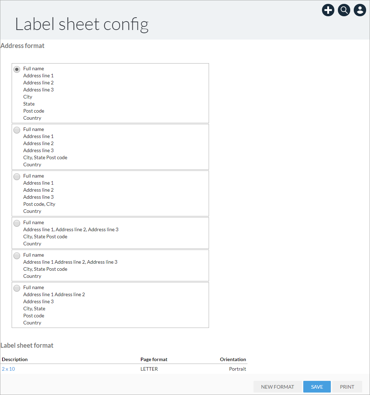Click the Address format section heading
Viewport: 370px width, 395px height.
(x=22, y=46)
